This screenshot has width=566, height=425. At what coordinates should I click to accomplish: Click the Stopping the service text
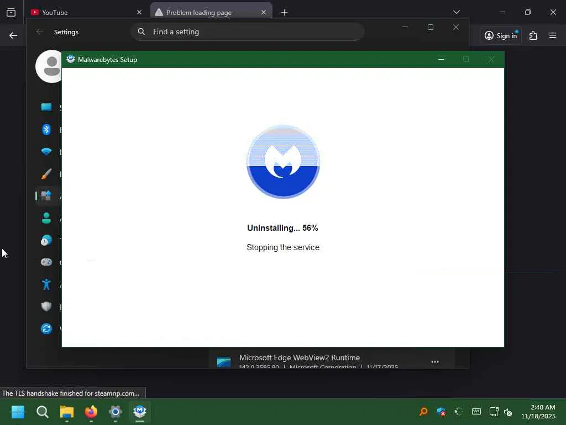[283, 247]
